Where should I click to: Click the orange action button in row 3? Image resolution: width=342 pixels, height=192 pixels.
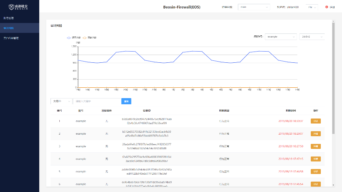316,146
